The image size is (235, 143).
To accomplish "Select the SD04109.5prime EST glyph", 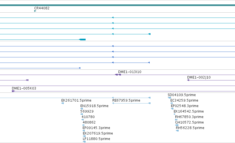I will [x=169, y=98].
